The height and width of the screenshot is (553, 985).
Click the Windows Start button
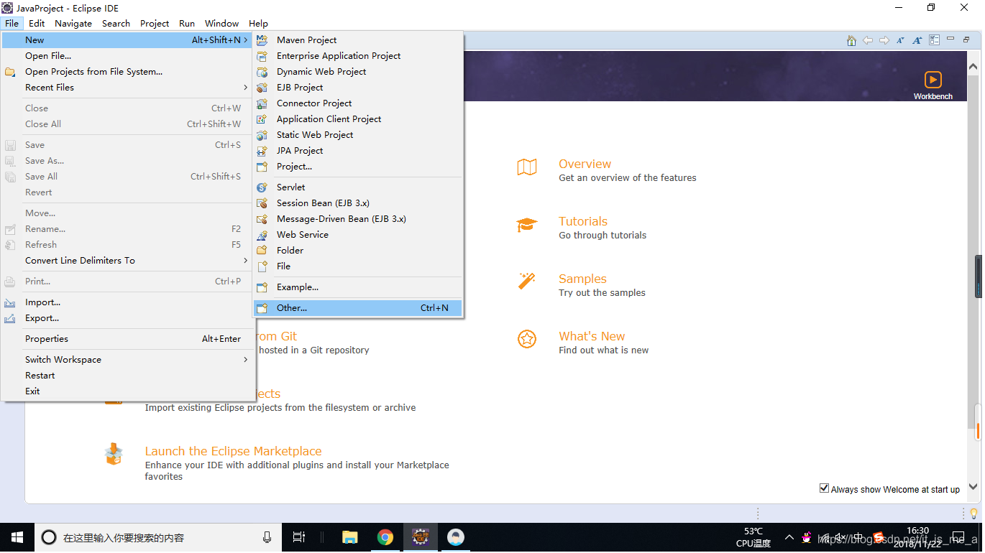pyautogui.click(x=17, y=537)
